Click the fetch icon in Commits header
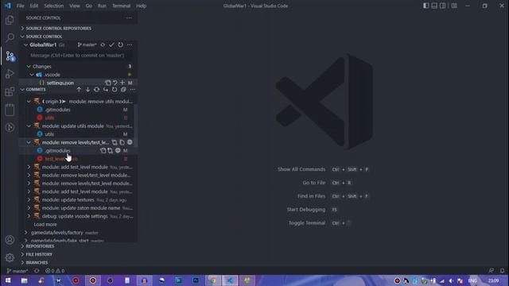509x286 pixels. click(x=97, y=90)
